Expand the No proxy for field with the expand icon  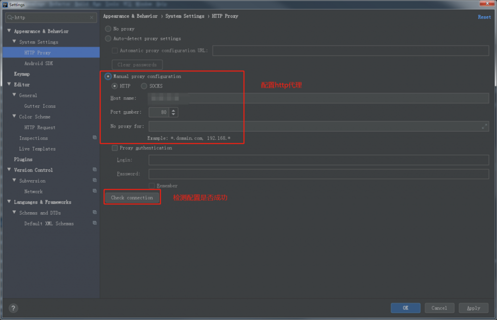click(x=484, y=126)
